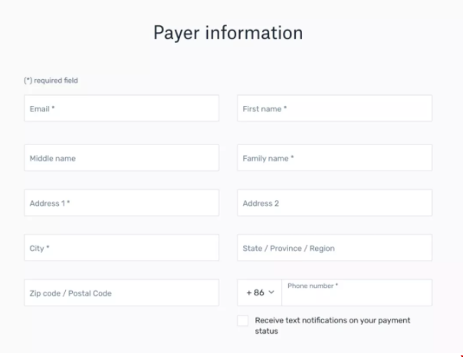Select the Address 1 field
The height and width of the screenshot is (357, 463).
click(121, 203)
